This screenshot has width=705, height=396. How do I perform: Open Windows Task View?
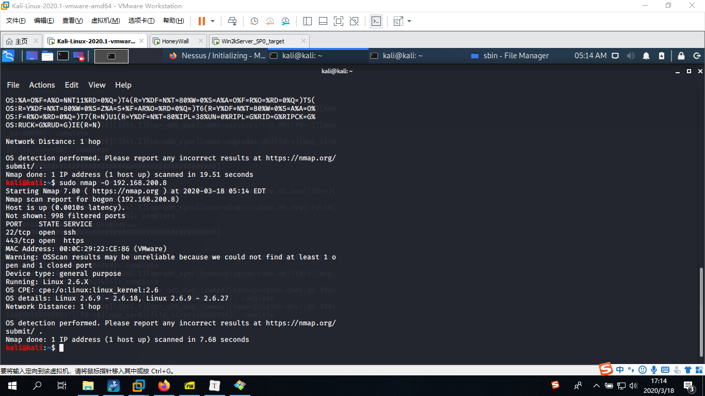62,385
